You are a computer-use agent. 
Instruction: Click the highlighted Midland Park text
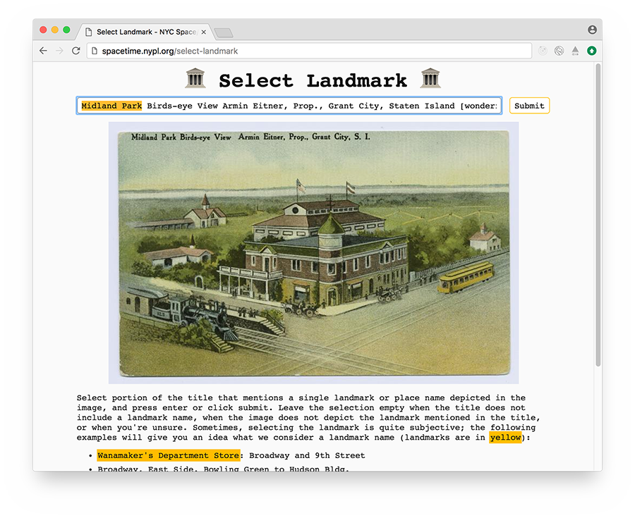[111, 106]
